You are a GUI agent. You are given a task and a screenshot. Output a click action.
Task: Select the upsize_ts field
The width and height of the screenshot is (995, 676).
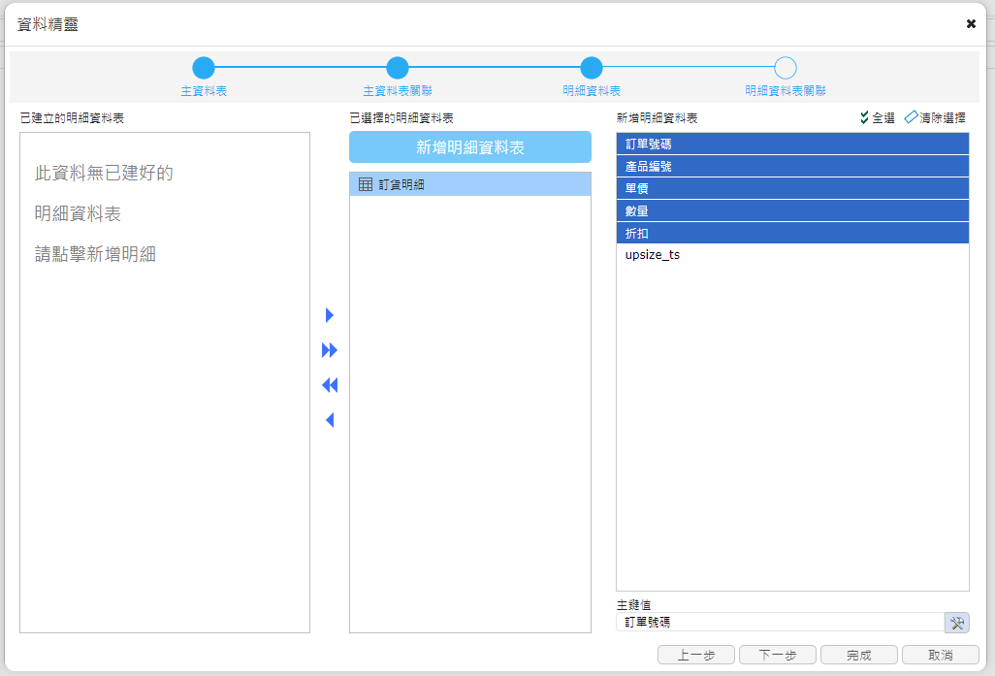pos(792,255)
